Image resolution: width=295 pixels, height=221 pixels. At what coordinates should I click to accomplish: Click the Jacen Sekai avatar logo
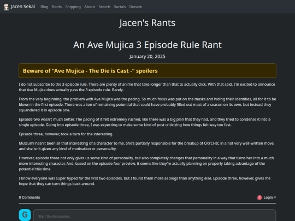click(x=6, y=7)
